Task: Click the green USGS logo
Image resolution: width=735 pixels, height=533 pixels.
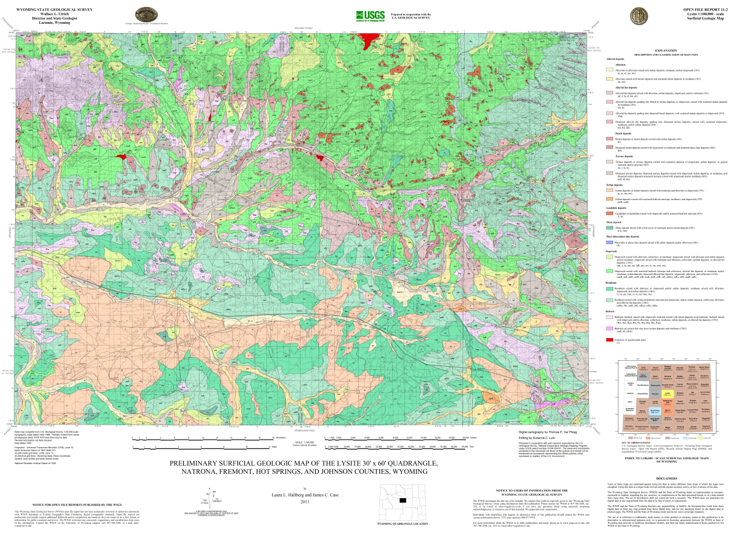Action: coord(368,15)
